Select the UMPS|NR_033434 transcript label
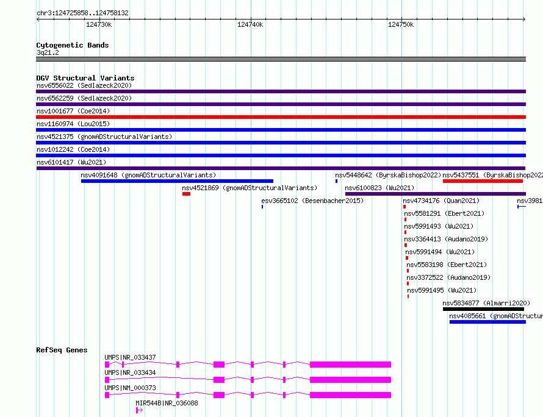Image resolution: width=543 pixels, height=417 pixels. (x=130, y=372)
